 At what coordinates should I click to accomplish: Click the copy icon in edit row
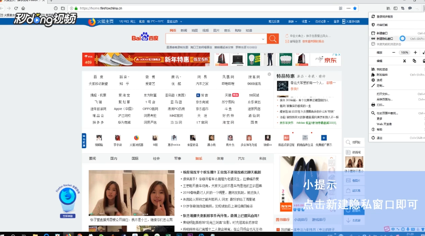coord(414,61)
